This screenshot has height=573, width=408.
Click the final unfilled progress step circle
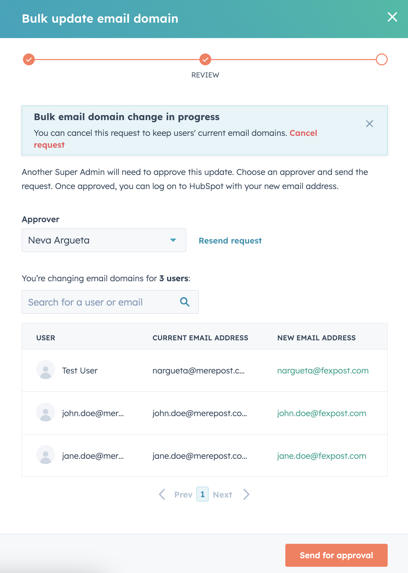tap(381, 59)
